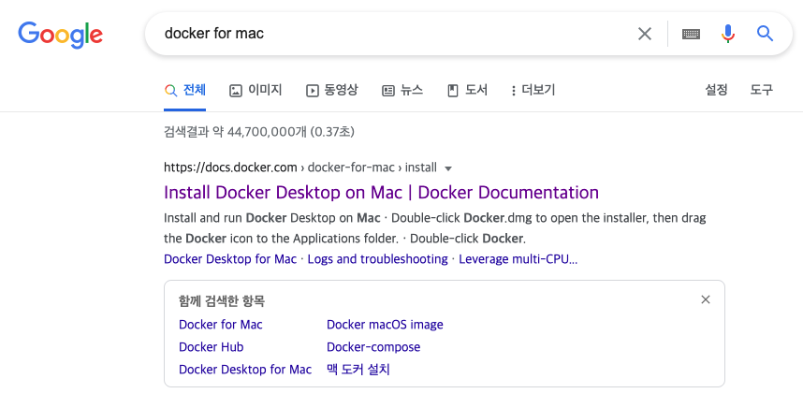803x408 pixels.
Task: Click related search 'Docker-compose'
Action: tap(373, 347)
